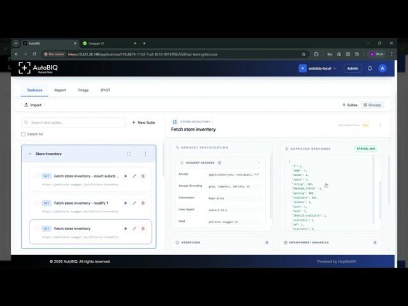
Task: Open the user avatar menu
Action: (x=382, y=68)
